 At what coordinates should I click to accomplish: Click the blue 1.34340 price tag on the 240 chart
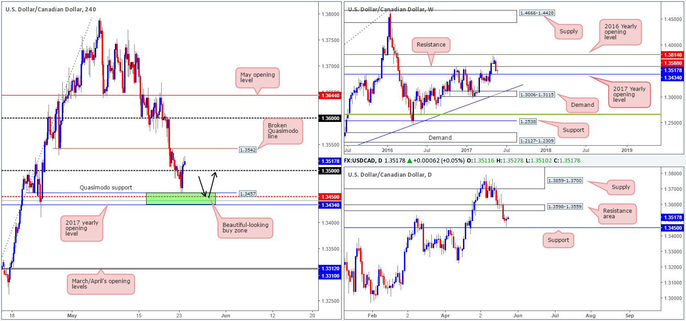coord(329,205)
